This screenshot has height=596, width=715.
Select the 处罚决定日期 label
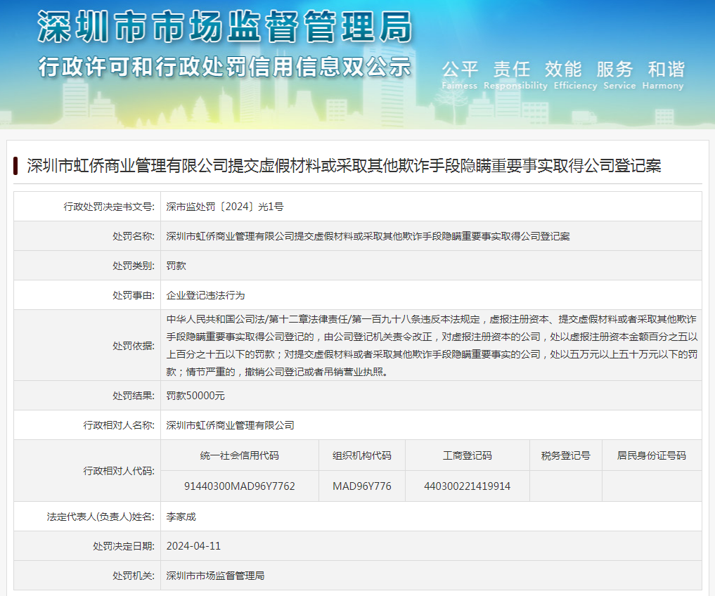point(124,546)
